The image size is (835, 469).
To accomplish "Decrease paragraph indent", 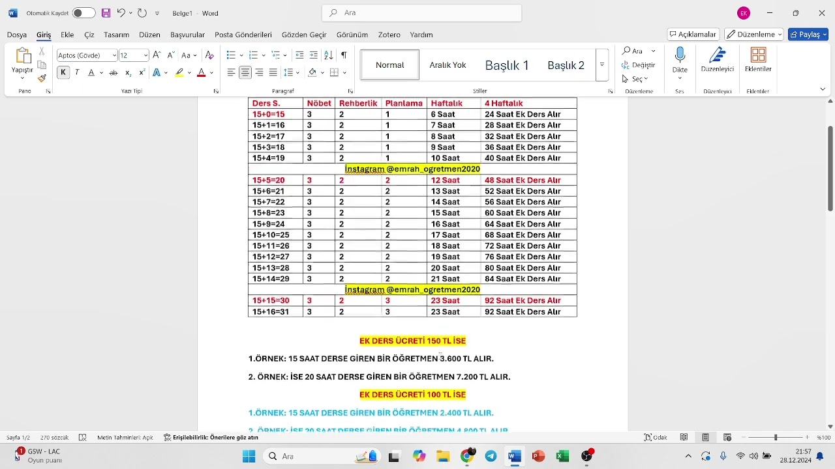I will pyautogui.click(x=299, y=55).
